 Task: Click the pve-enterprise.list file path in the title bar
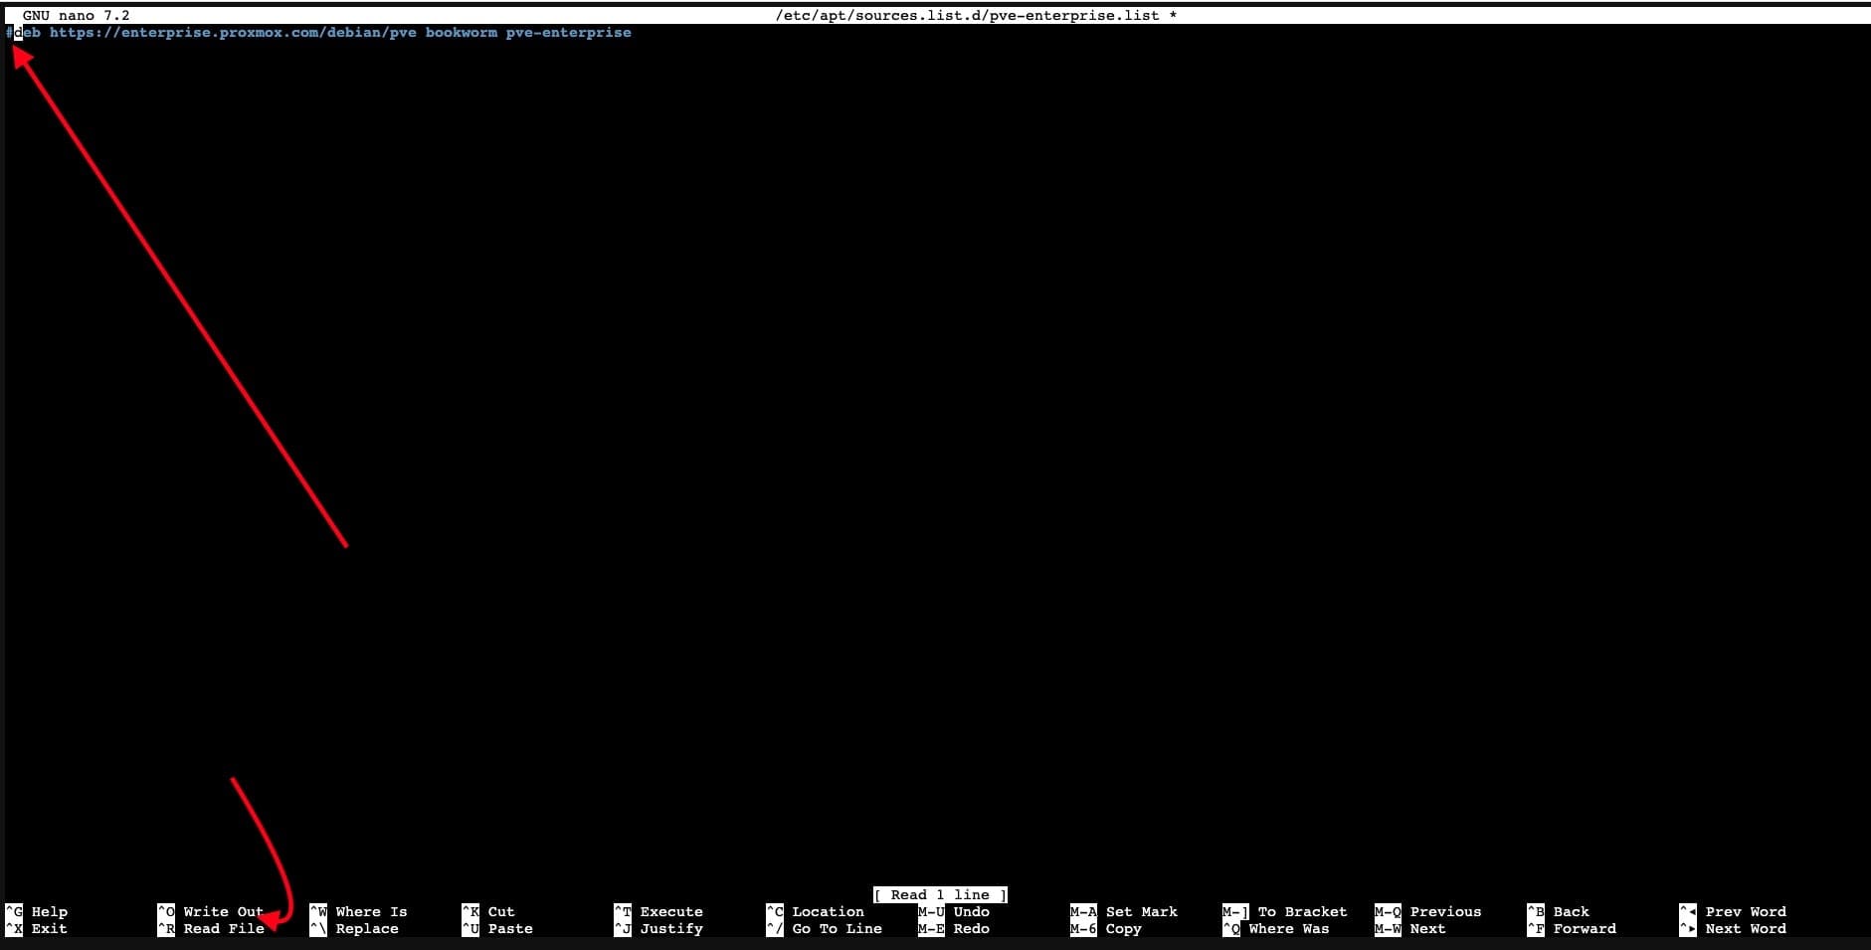point(967,15)
